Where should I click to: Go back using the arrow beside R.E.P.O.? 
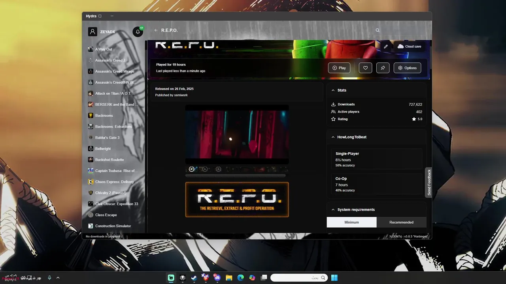click(156, 30)
